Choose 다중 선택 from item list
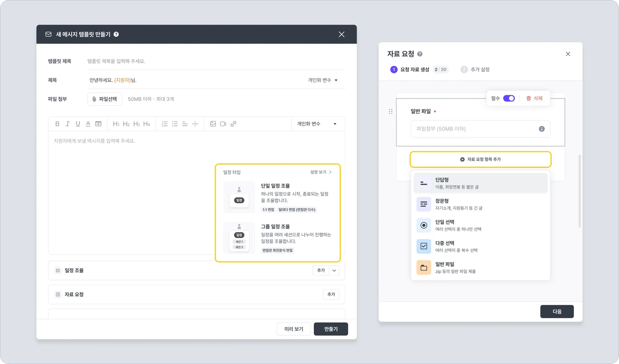This screenshot has height=364, width=619. (480, 246)
